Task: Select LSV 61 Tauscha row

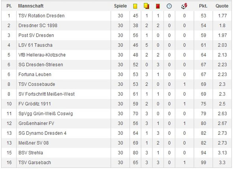Action: coord(116,45)
